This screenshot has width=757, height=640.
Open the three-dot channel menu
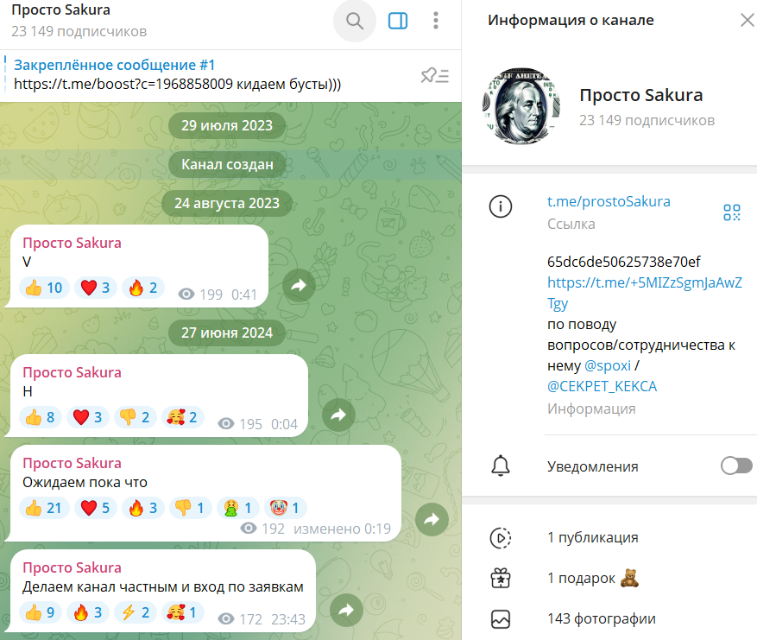pyautogui.click(x=436, y=21)
